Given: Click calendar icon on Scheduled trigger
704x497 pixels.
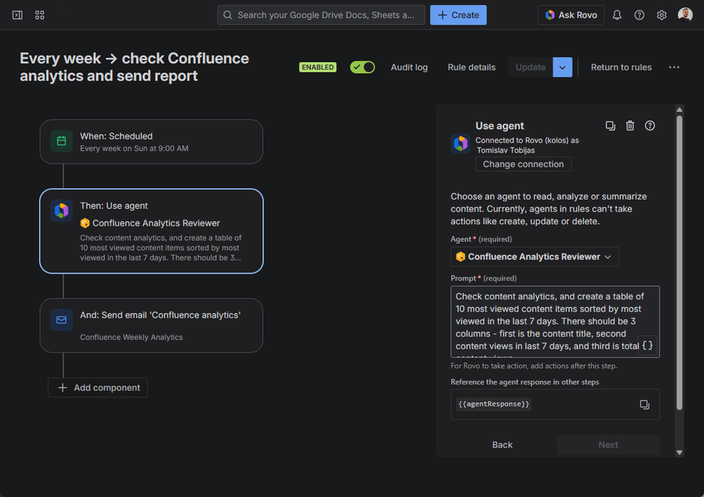Looking at the screenshot, I should [61, 141].
